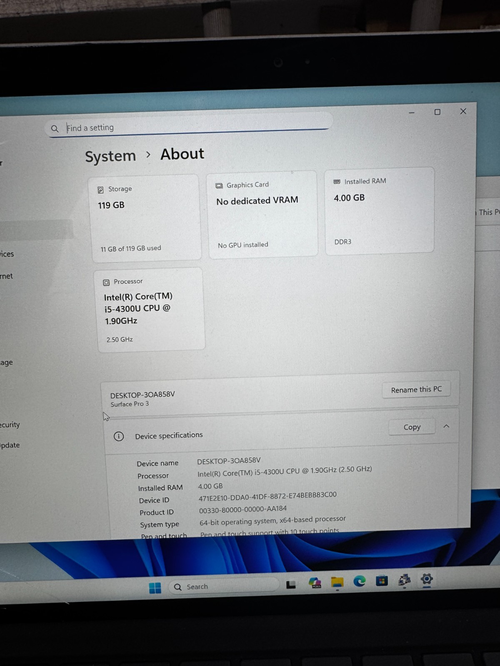Select the Graphics Card info card
The width and height of the screenshot is (500, 666).
point(262,215)
